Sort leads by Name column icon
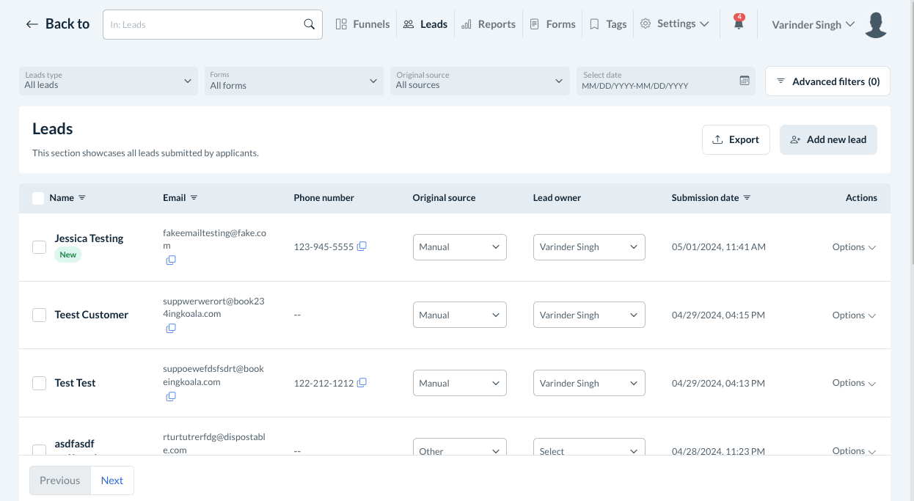The width and height of the screenshot is (914, 501). [x=82, y=198]
